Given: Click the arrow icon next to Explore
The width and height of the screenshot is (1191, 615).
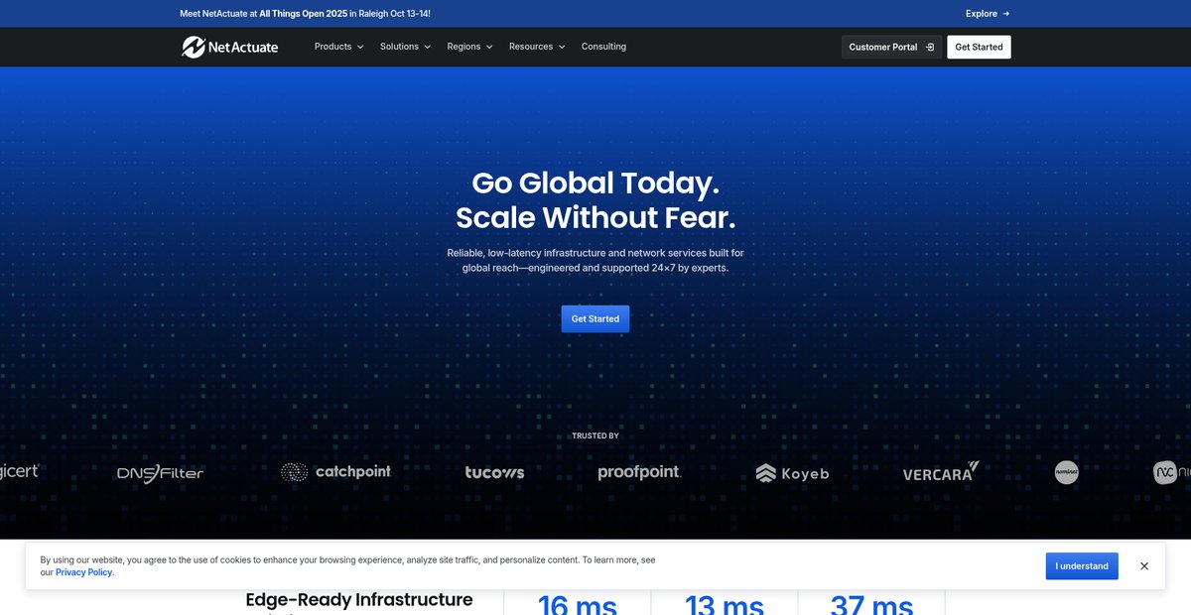Looking at the screenshot, I should (1005, 14).
